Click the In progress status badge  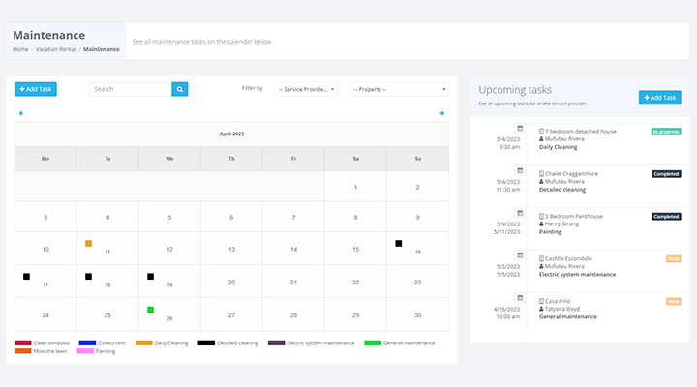[x=666, y=132]
